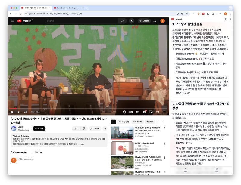Open the Sort by comments dropdown
The image size is (241, 185).
pyautogui.click(x=36, y=152)
